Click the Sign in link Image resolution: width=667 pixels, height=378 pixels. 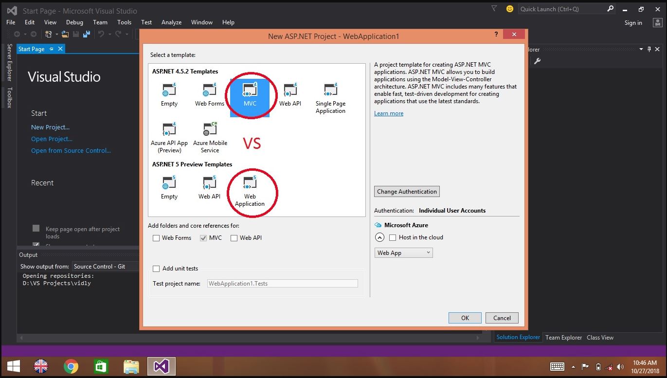(x=633, y=23)
